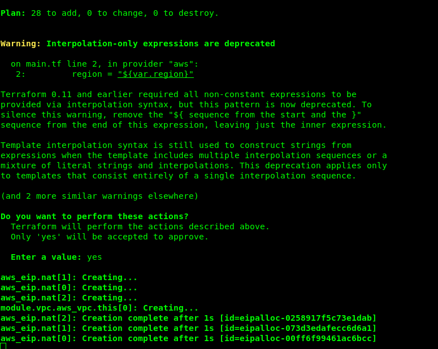This screenshot has height=349, width=438.
Task: Click "Do you want to perform these actions?"
Action: tap(94, 216)
